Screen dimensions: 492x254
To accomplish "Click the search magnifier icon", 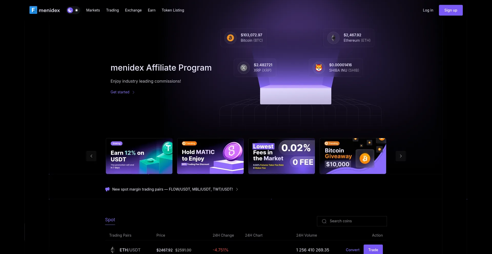I will point(324,221).
